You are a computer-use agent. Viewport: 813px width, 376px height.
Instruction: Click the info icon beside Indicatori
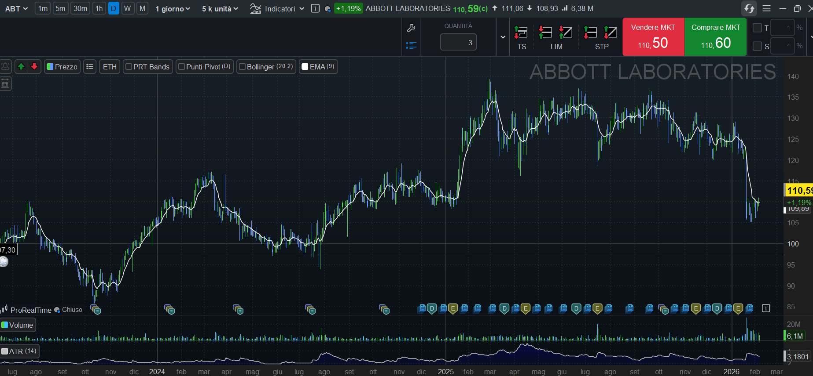click(x=315, y=8)
